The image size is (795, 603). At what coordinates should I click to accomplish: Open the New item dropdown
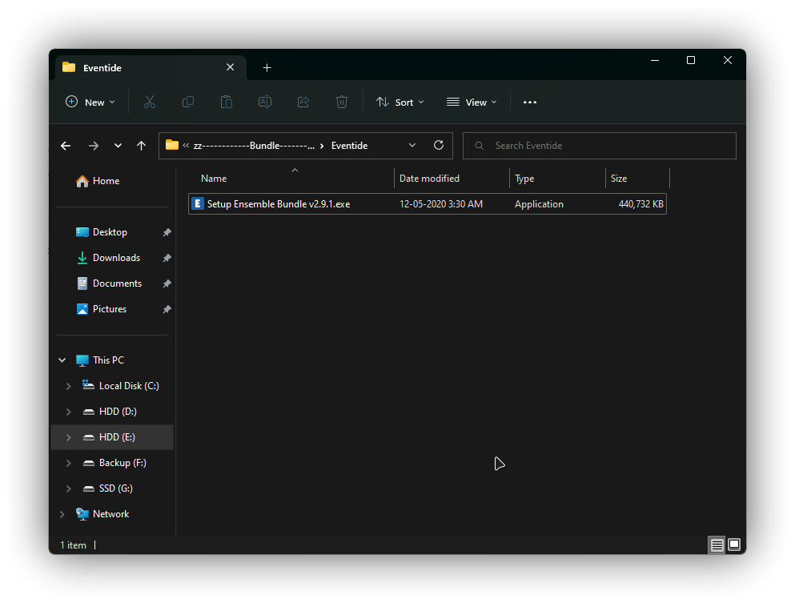click(x=90, y=102)
